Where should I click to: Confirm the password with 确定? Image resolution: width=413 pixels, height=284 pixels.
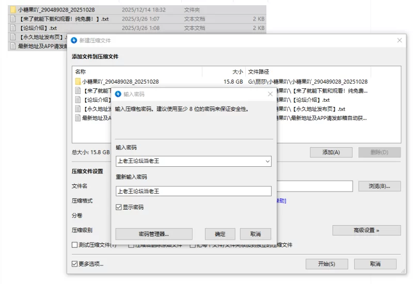tap(220, 234)
